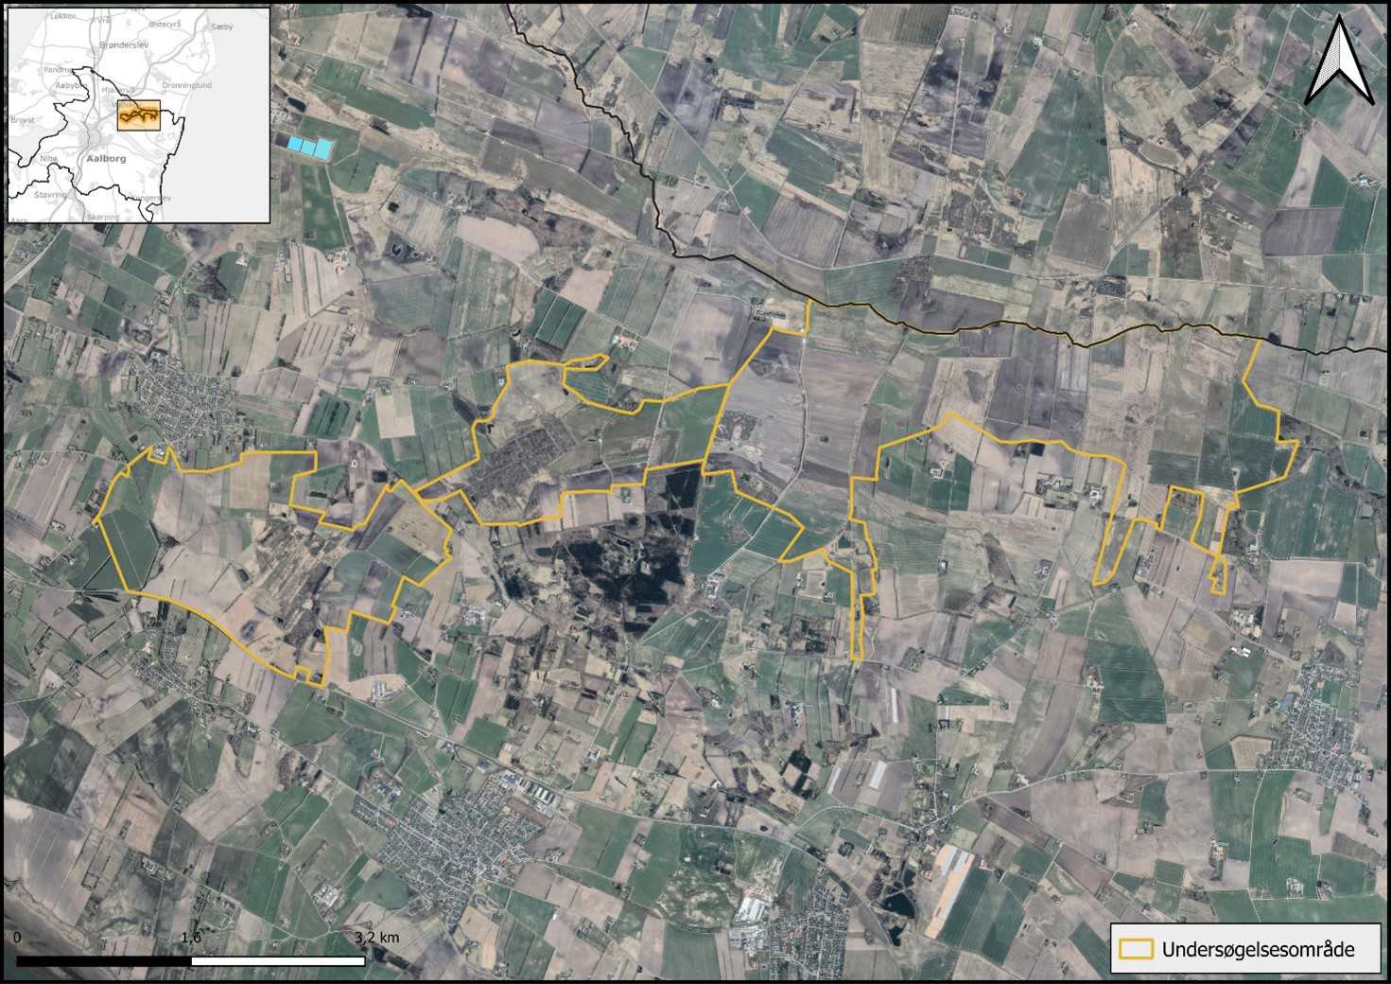Click the 1,6 scale bar midpoint label
Image resolution: width=1391 pixels, height=984 pixels.
pos(190,938)
